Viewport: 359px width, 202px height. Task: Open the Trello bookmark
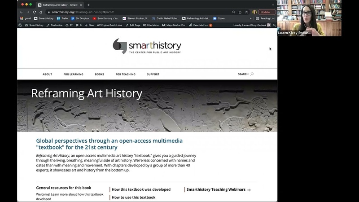(x=62, y=18)
